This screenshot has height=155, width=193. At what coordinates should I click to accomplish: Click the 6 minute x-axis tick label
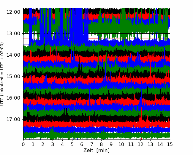[82, 144]
